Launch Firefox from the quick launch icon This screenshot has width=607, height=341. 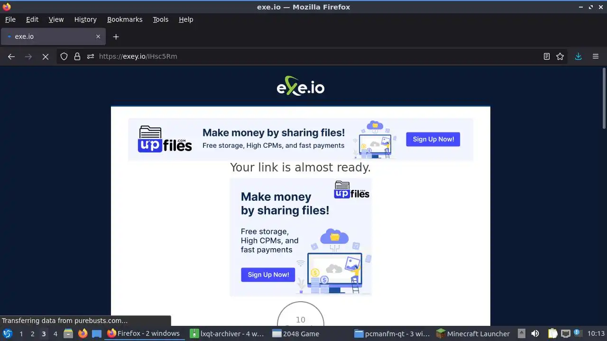point(83,333)
